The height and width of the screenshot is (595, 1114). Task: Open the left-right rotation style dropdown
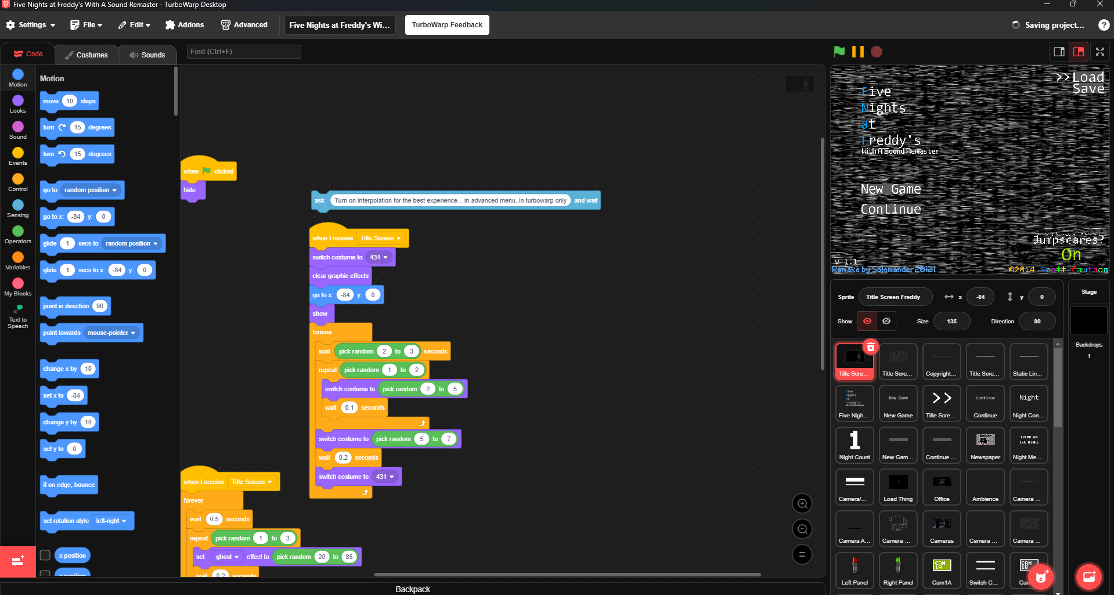click(x=111, y=521)
